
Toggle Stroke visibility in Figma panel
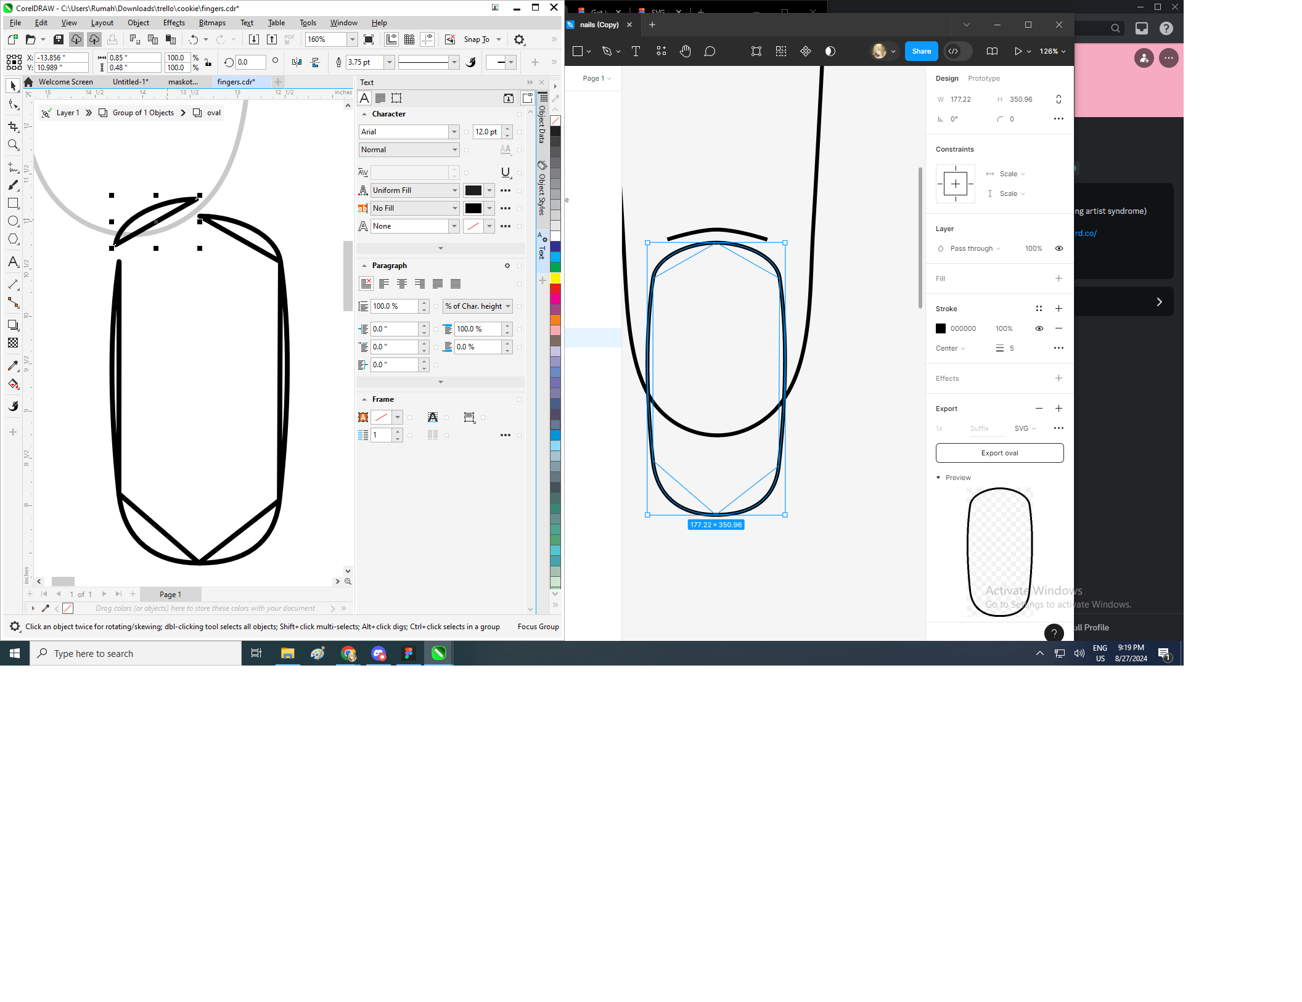(x=1039, y=328)
